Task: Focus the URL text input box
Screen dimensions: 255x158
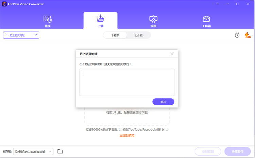Action: coord(127,82)
